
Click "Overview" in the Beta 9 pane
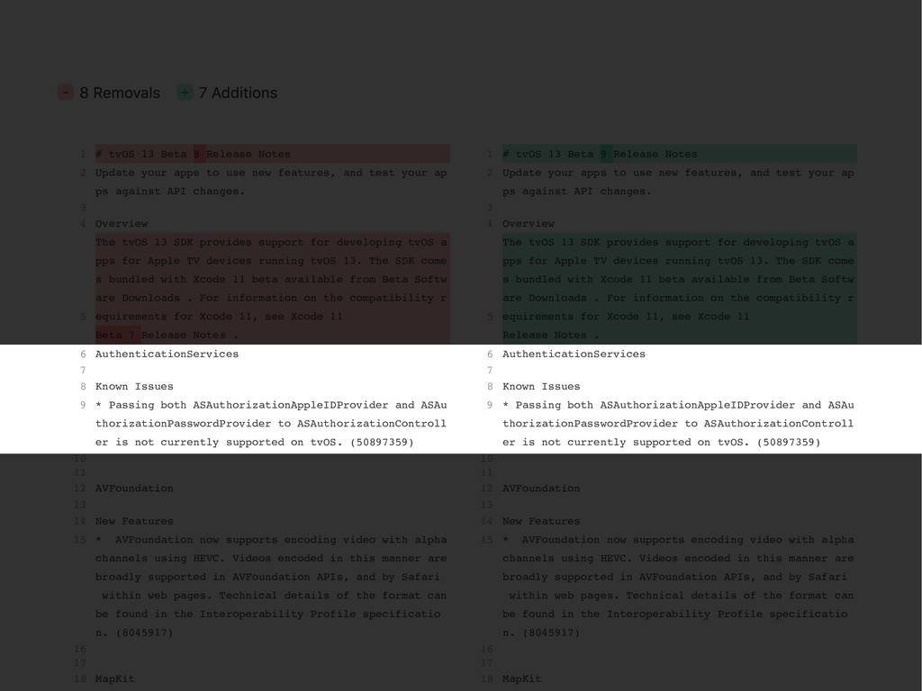point(529,223)
